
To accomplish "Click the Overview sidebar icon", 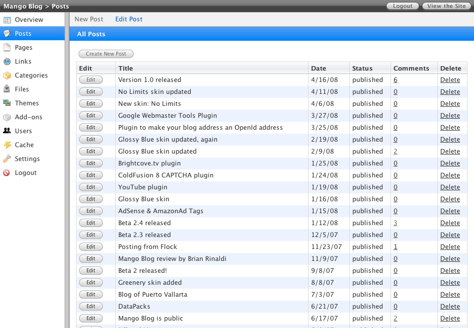I will click(x=7, y=20).
